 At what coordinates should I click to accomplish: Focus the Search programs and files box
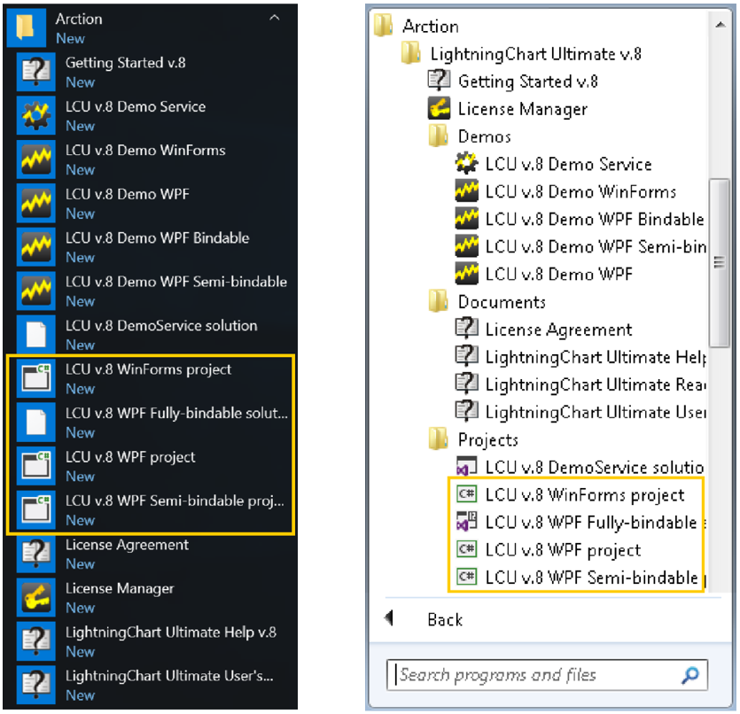[x=547, y=675]
